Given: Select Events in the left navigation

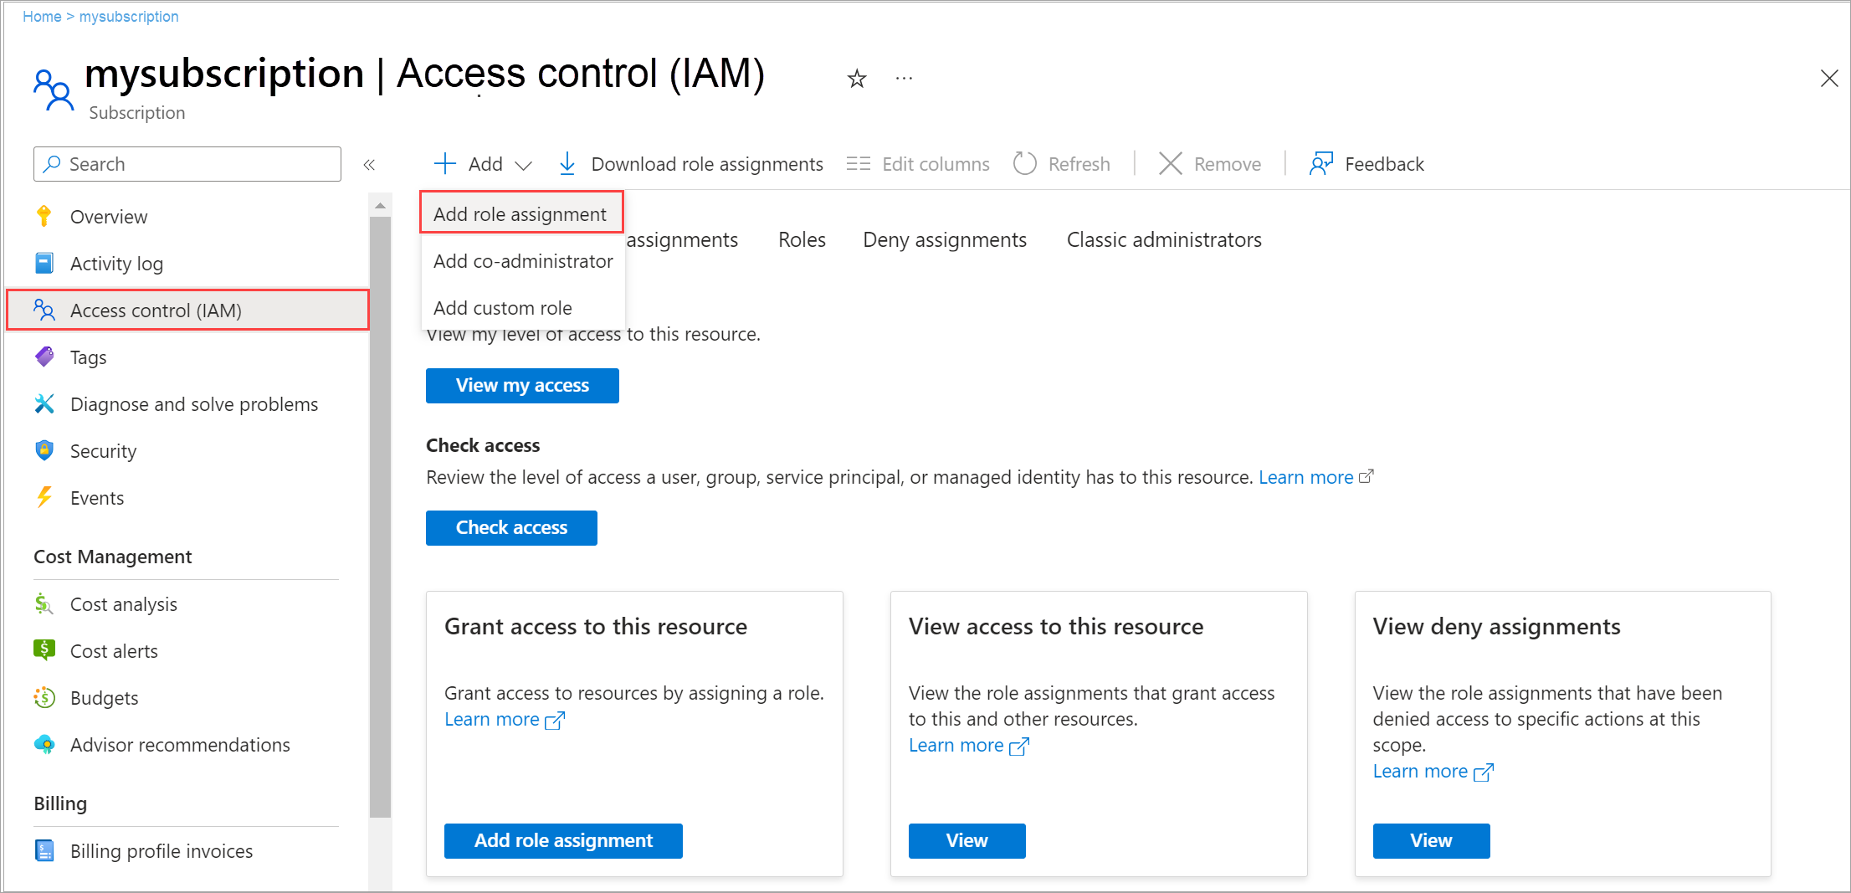Looking at the screenshot, I should pos(97,497).
